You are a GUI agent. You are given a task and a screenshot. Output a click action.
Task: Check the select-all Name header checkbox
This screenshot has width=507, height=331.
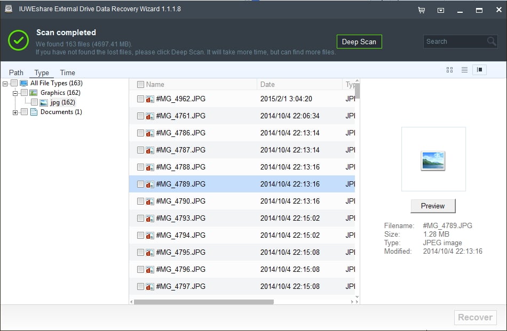[x=140, y=85]
